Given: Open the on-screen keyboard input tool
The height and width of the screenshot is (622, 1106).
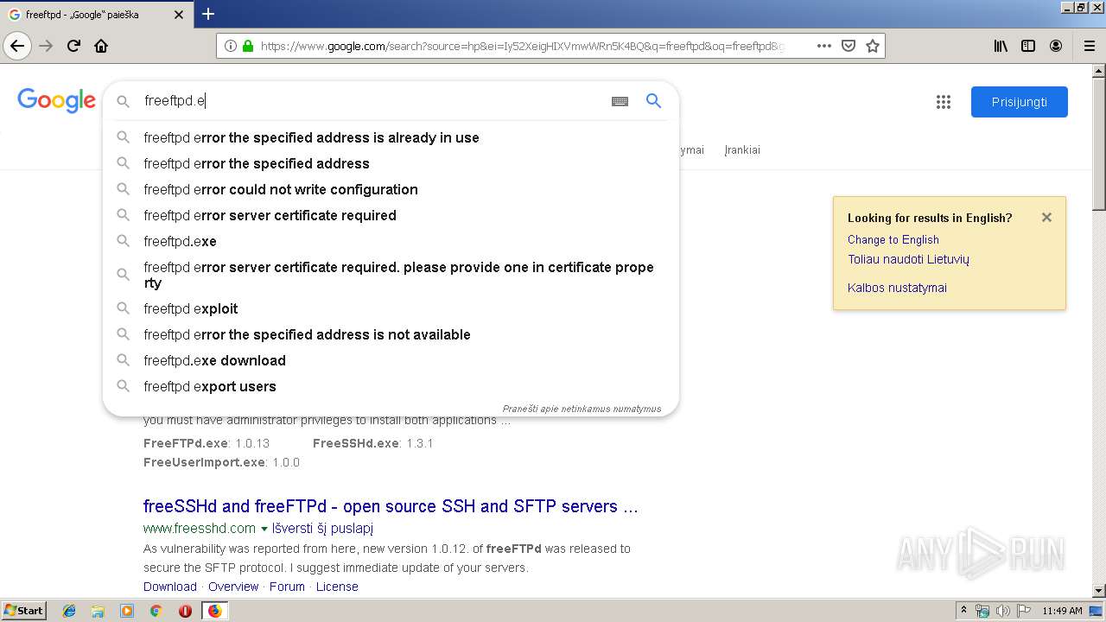Looking at the screenshot, I should click(620, 101).
